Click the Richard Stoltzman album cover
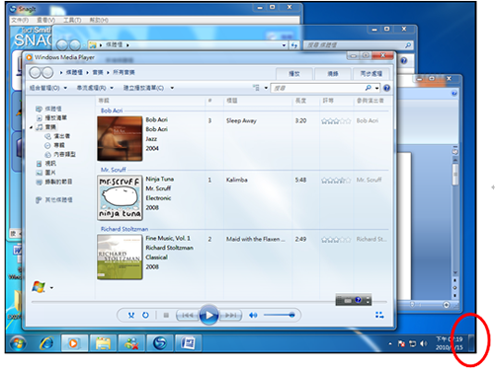The width and height of the screenshot is (495, 370). pos(120,257)
